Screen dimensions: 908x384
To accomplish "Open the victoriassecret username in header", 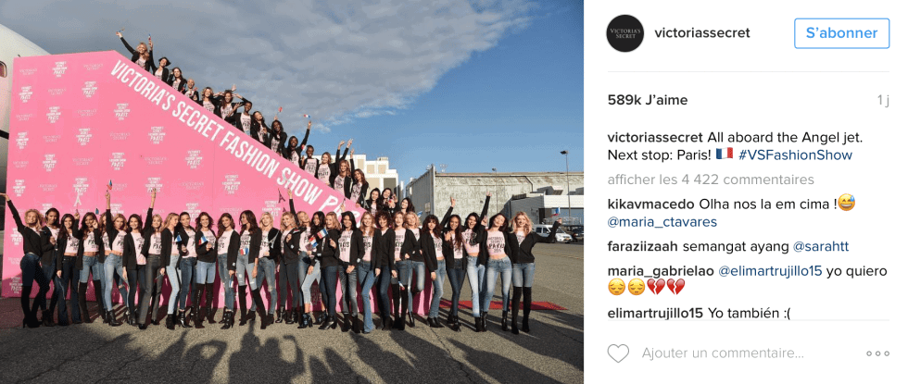I will pyautogui.click(x=702, y=33).
